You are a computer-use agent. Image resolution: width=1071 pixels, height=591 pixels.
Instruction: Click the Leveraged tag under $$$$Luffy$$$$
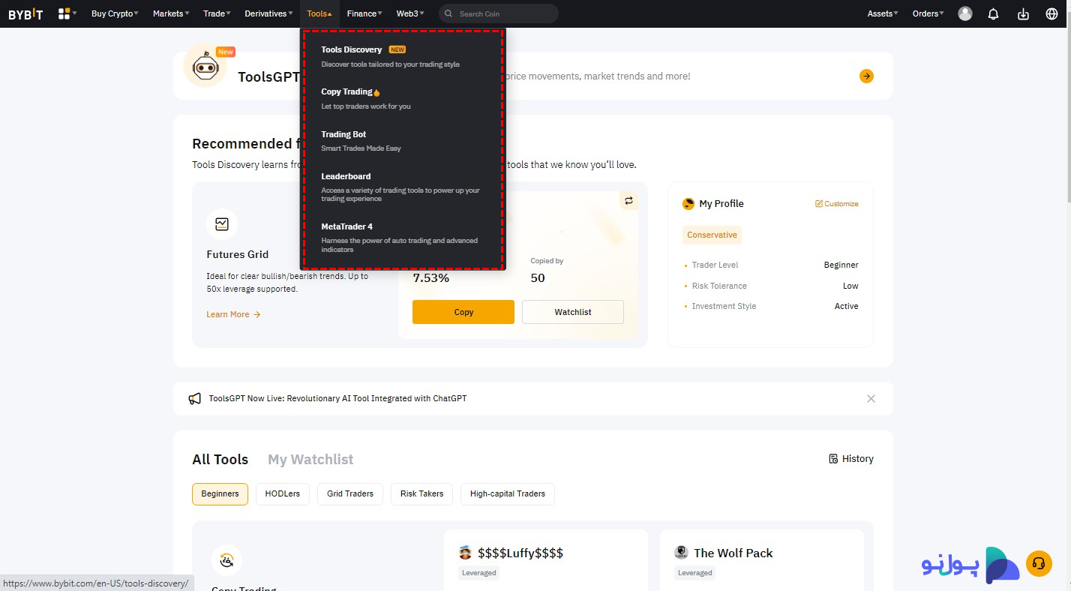479,573
